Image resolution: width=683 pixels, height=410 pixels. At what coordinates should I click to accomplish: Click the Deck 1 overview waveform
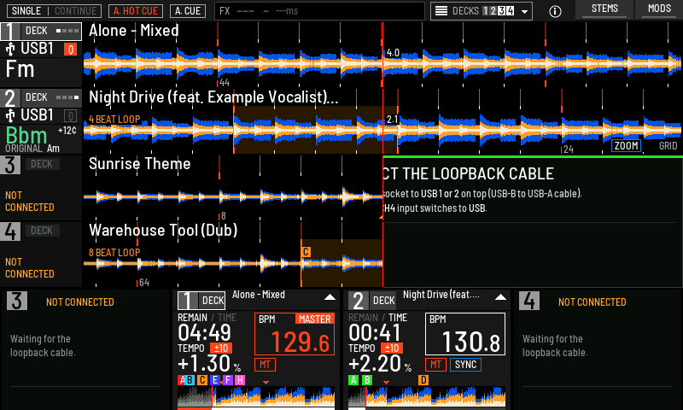coord(256,396)
